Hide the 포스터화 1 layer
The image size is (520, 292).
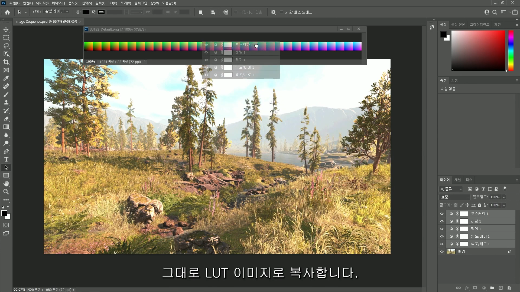pyautogui.click(x=442, y=214)
